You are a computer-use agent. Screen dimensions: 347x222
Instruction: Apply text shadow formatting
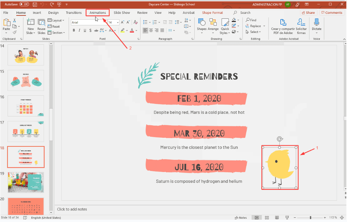click(90, 30)
